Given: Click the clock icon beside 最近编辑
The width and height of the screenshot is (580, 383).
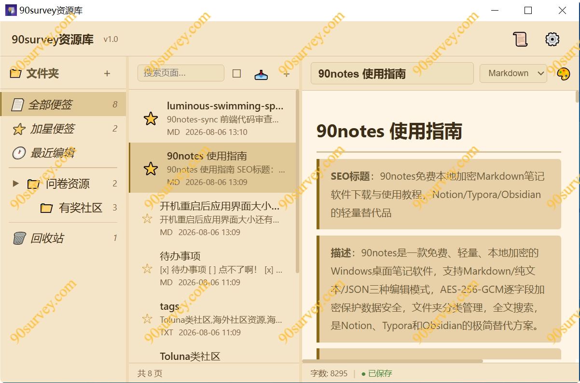Looking at the screenshot, I should coord(19,153).
